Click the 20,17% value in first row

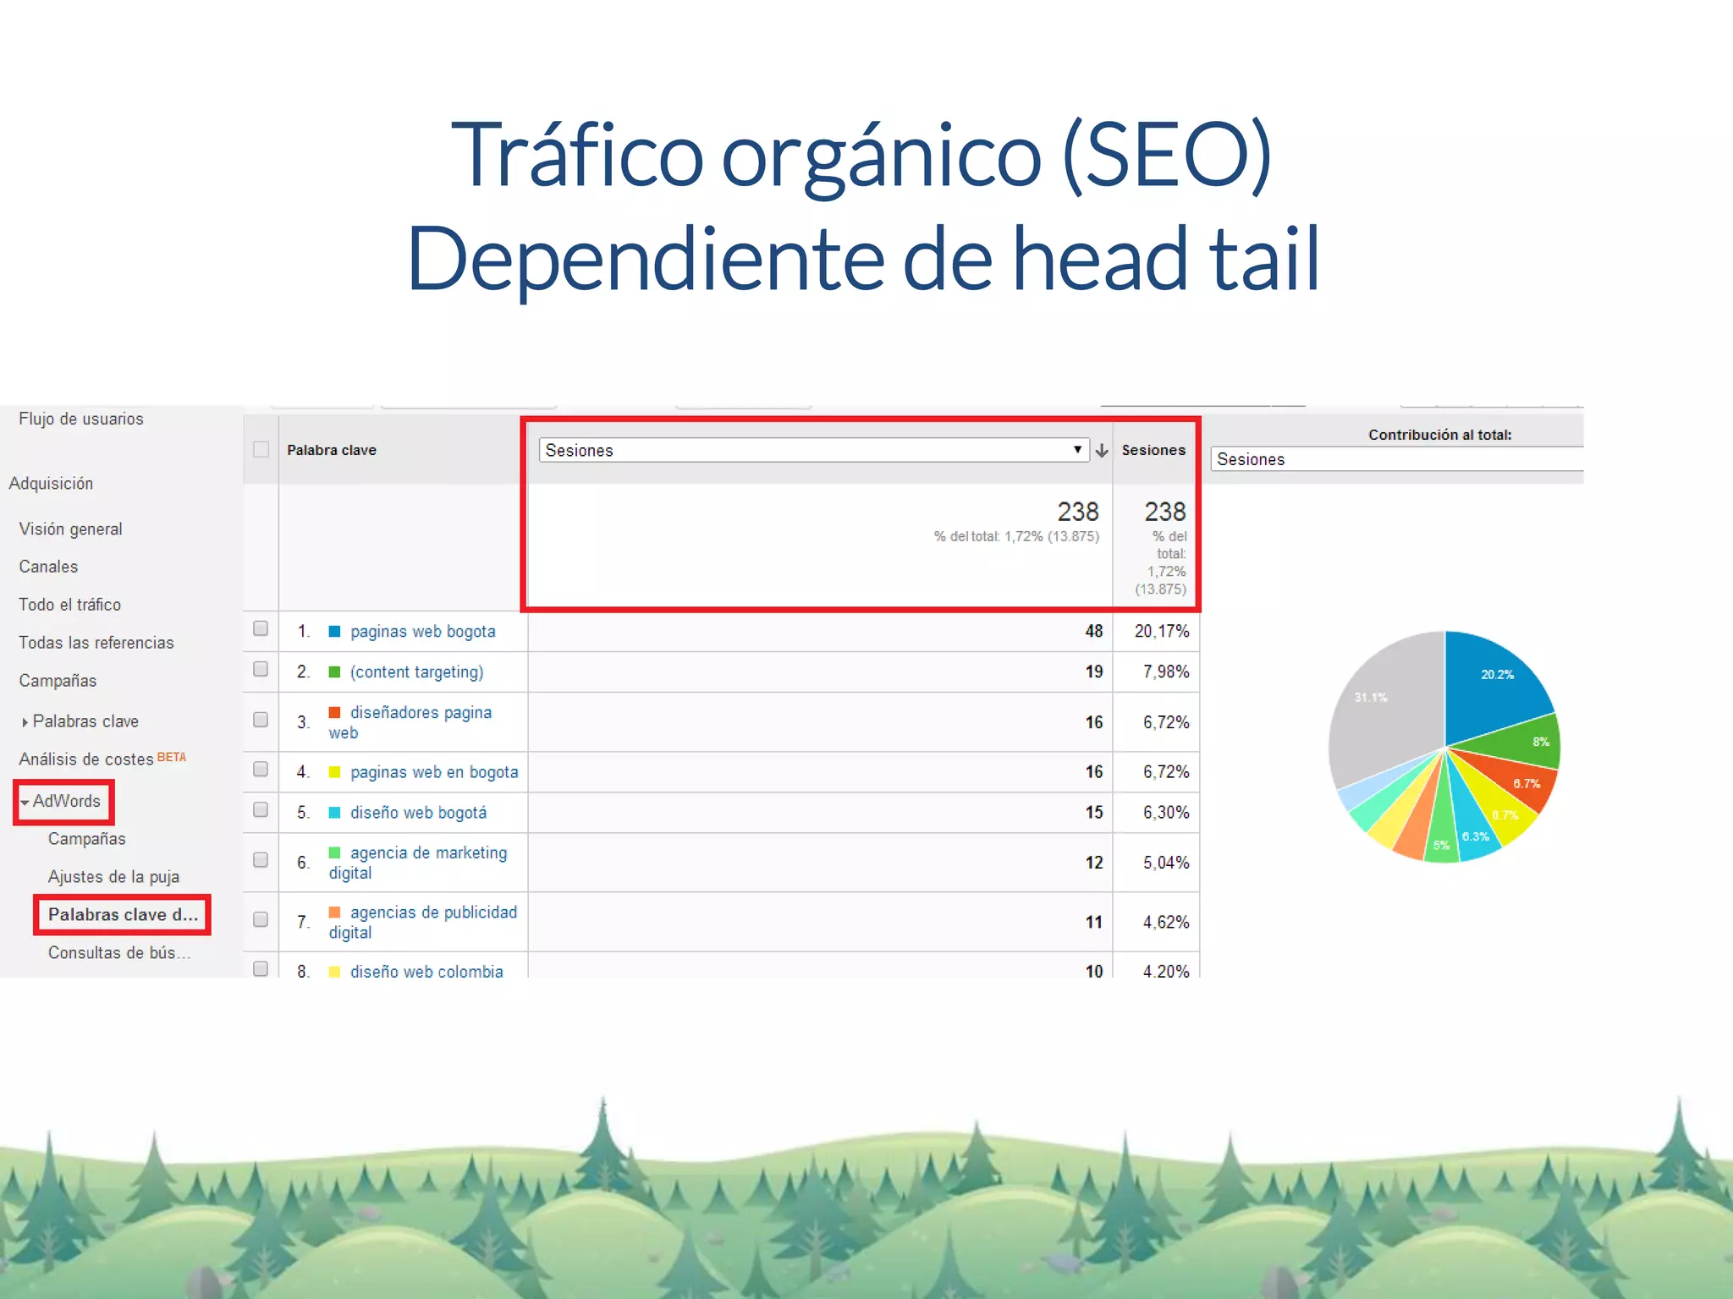click(x=1162, y=632)
